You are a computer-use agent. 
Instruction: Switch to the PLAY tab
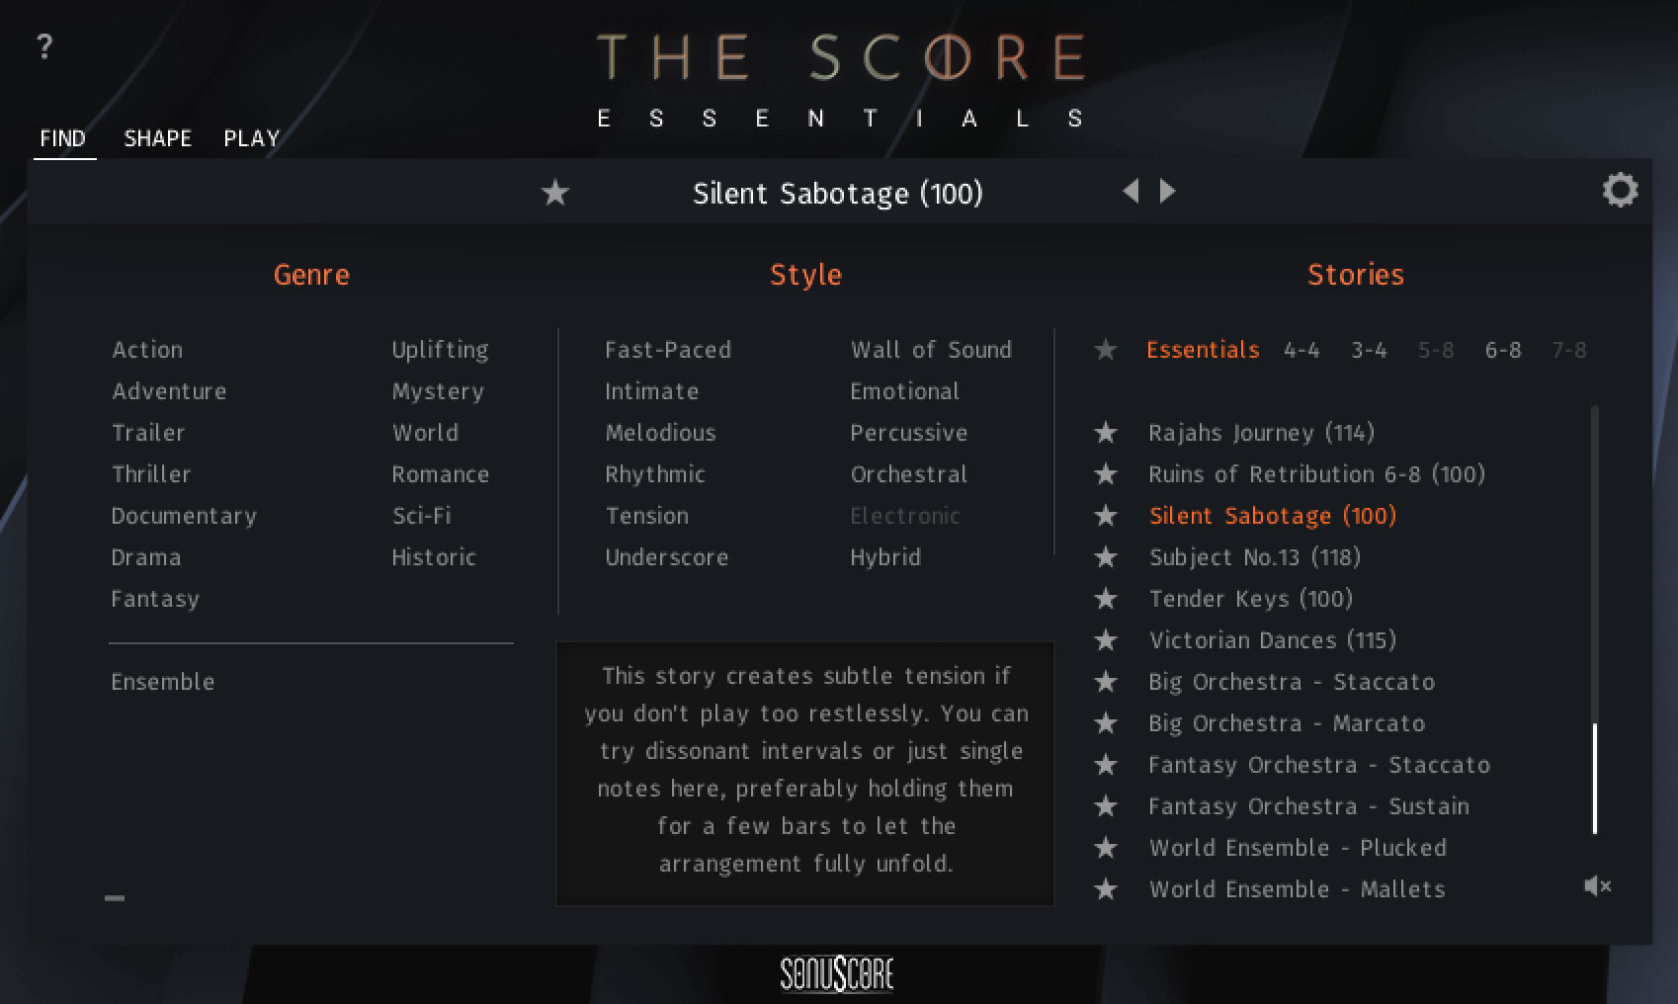pos(251,138)
